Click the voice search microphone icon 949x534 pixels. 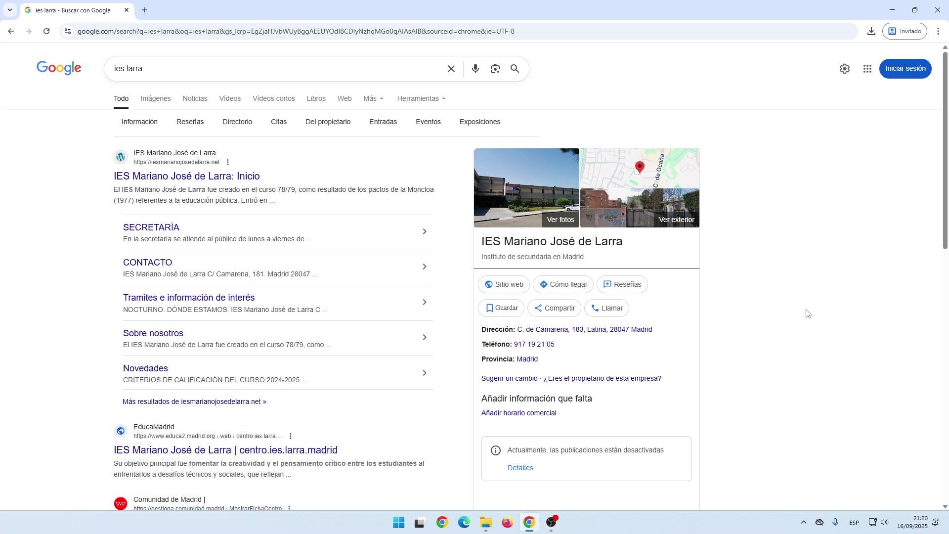(475, 69)
